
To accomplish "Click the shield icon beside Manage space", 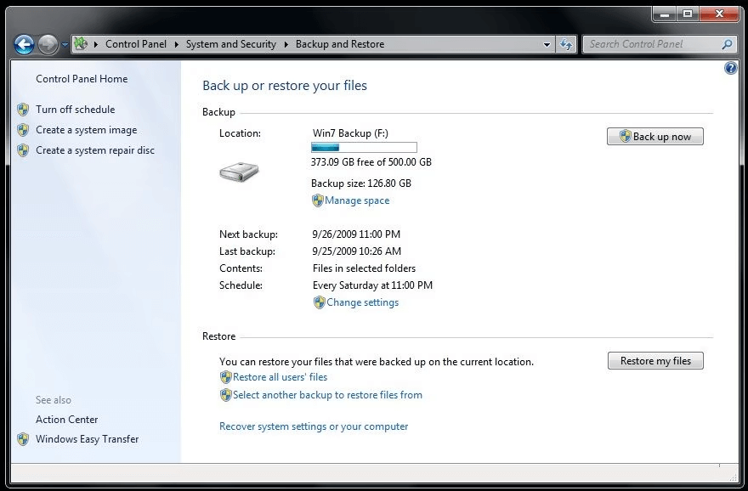I will click(x=320, y=200).
